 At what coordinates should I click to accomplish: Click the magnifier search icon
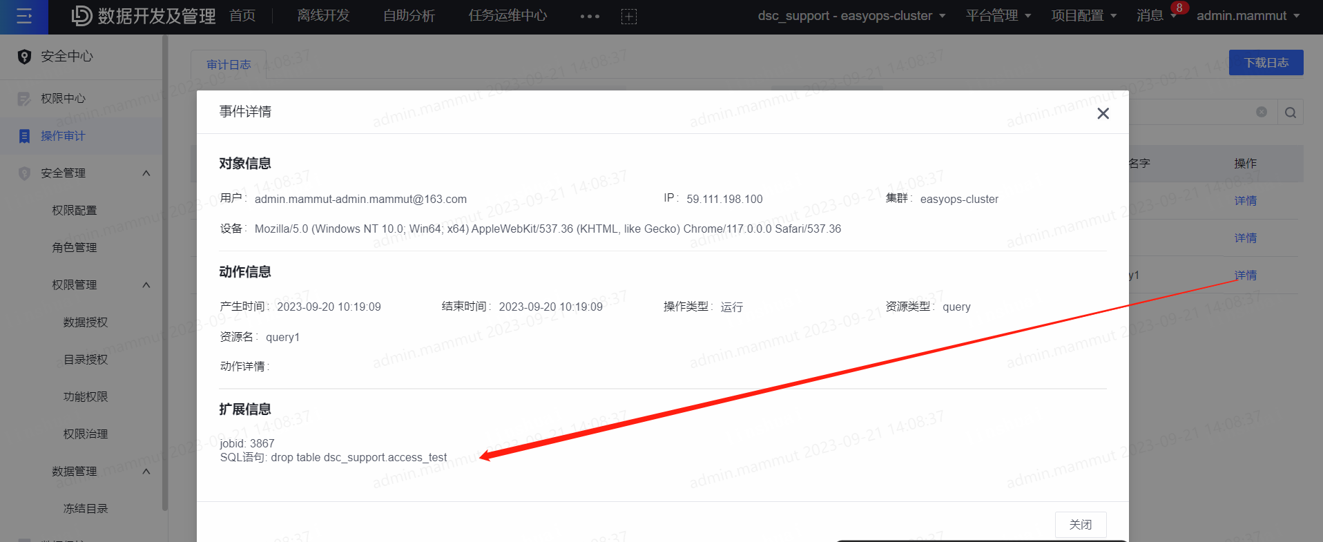(x=1291, y=113)
